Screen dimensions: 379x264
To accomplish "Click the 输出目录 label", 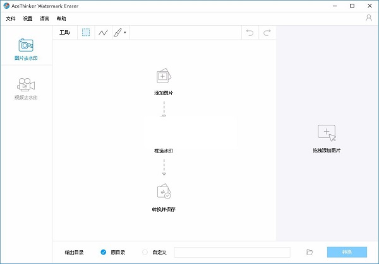I will (74, 252).
